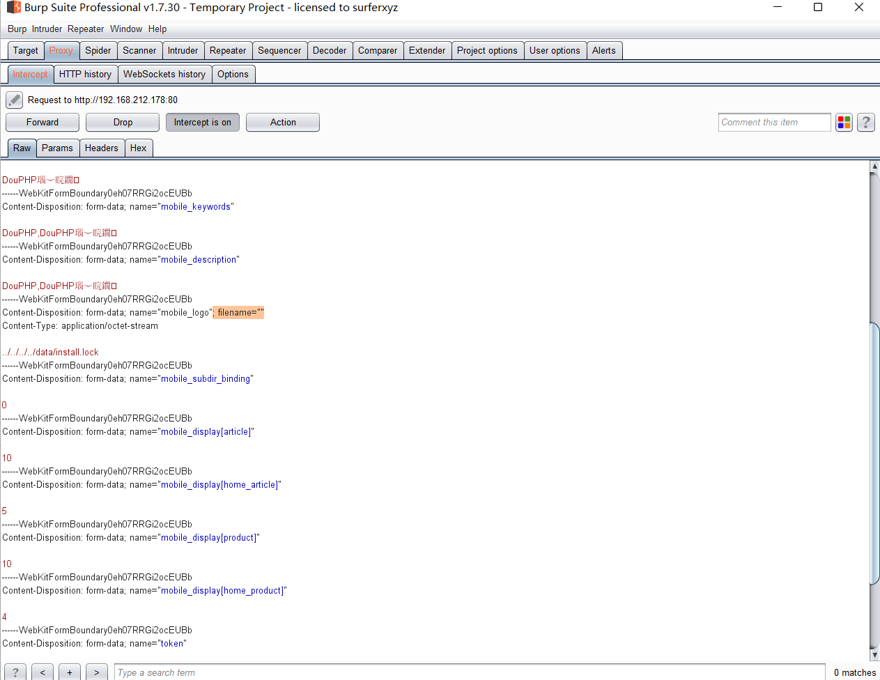Open the Repeater menu in menu bar
This screenshot has height=680, width=880.
click(x=85, y=29)
